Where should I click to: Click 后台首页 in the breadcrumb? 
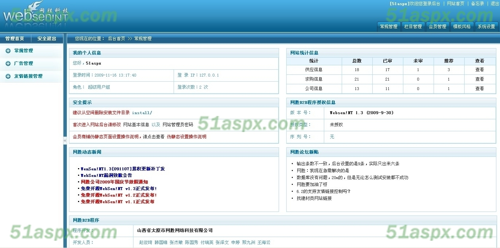click(116, 39)
